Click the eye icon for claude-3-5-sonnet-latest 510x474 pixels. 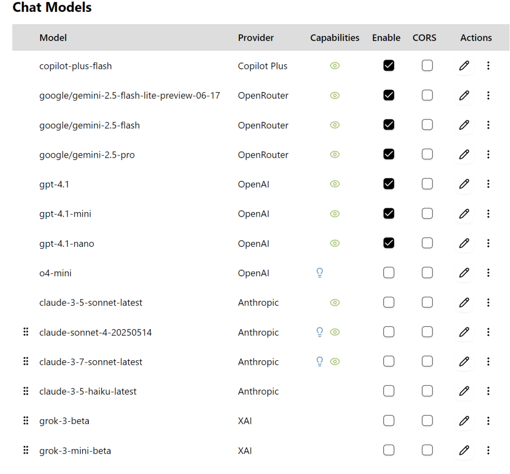coord(335,302)
